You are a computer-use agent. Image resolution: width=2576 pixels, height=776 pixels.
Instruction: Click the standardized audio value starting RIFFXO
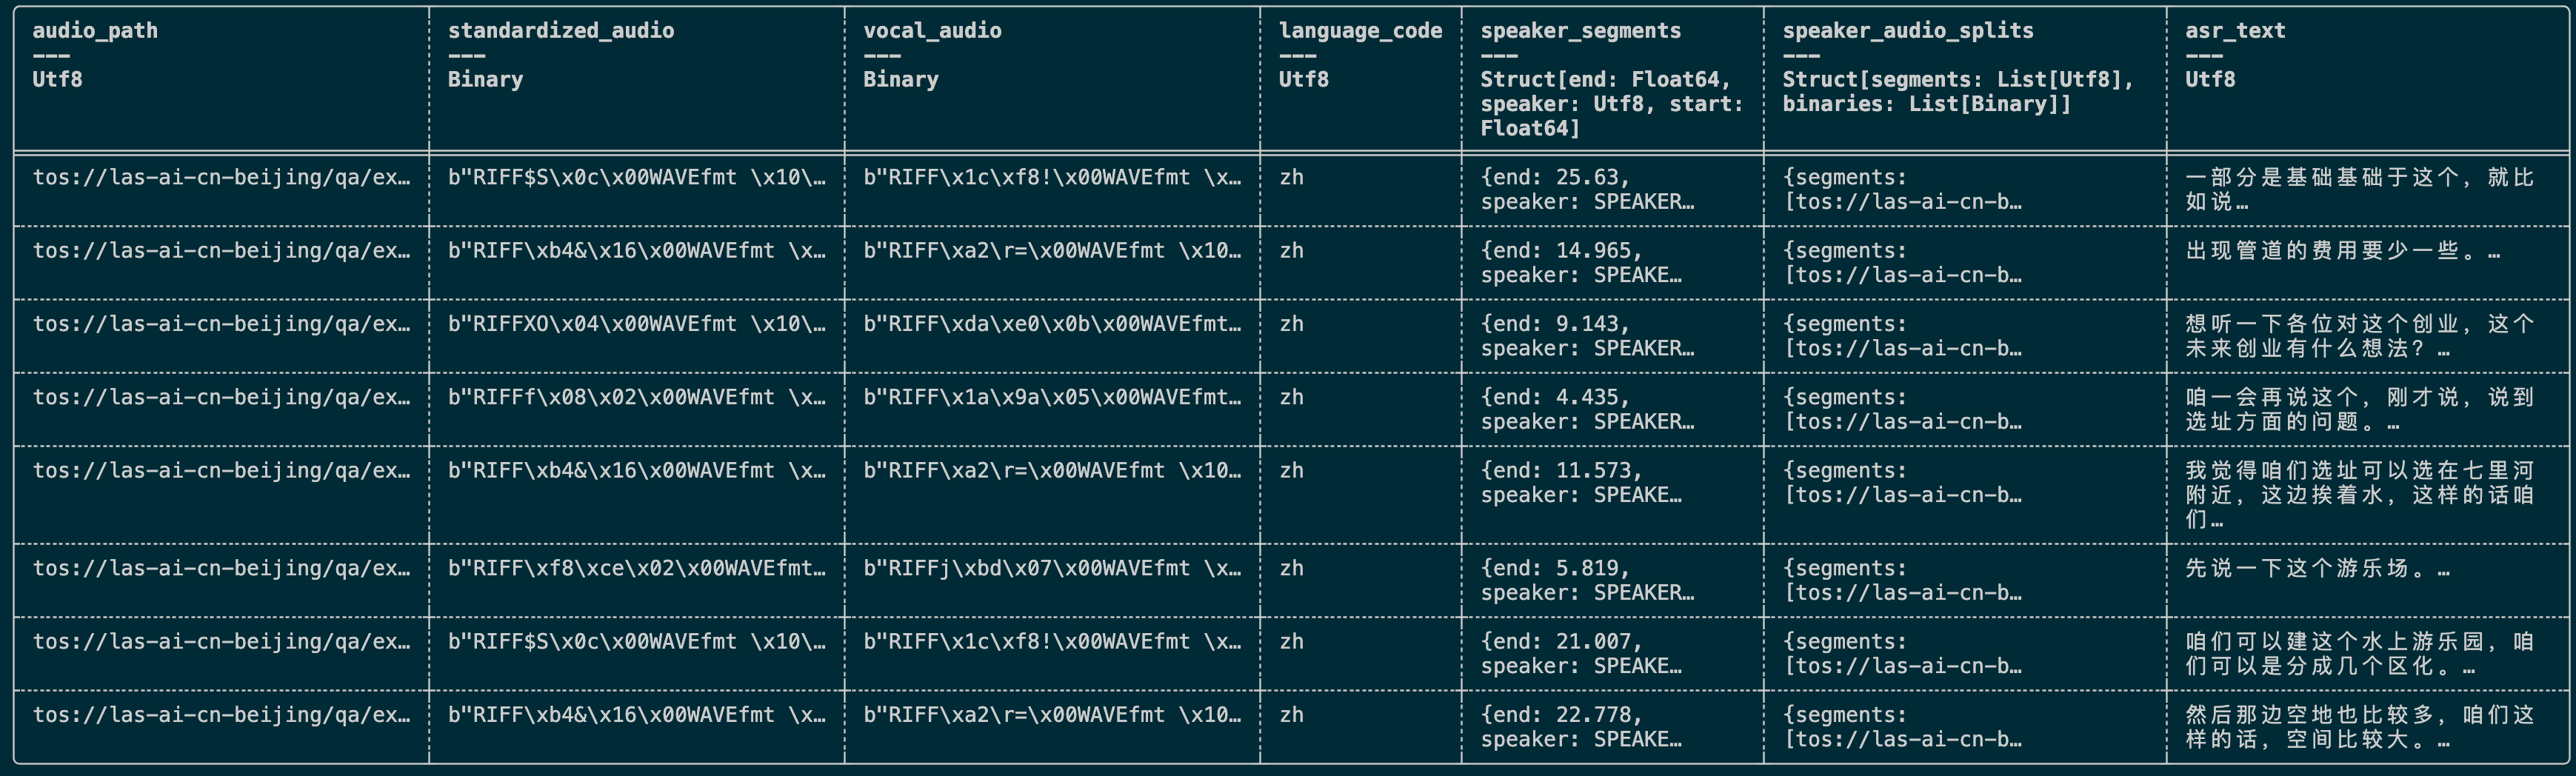click(636, 324)
